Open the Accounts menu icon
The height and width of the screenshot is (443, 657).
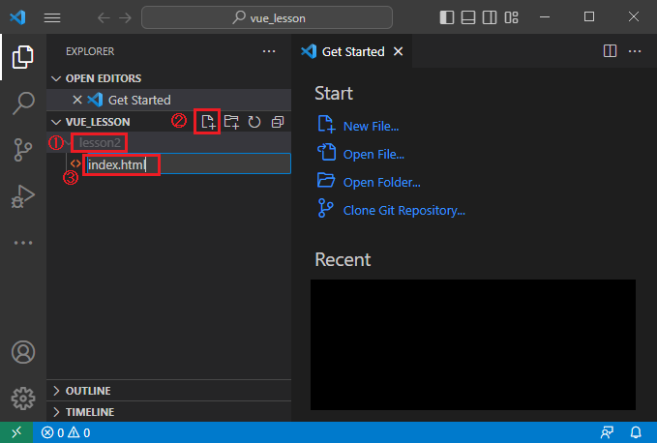pos(23,352)
